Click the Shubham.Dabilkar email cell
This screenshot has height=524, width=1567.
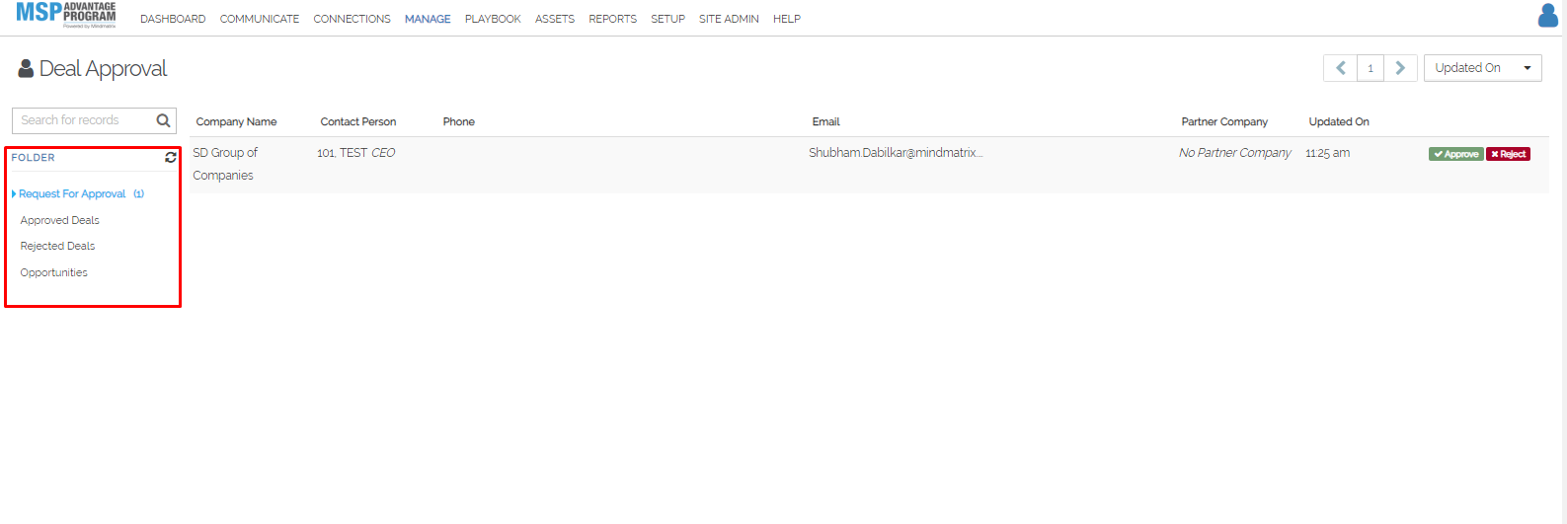click(x=896, y=153)
